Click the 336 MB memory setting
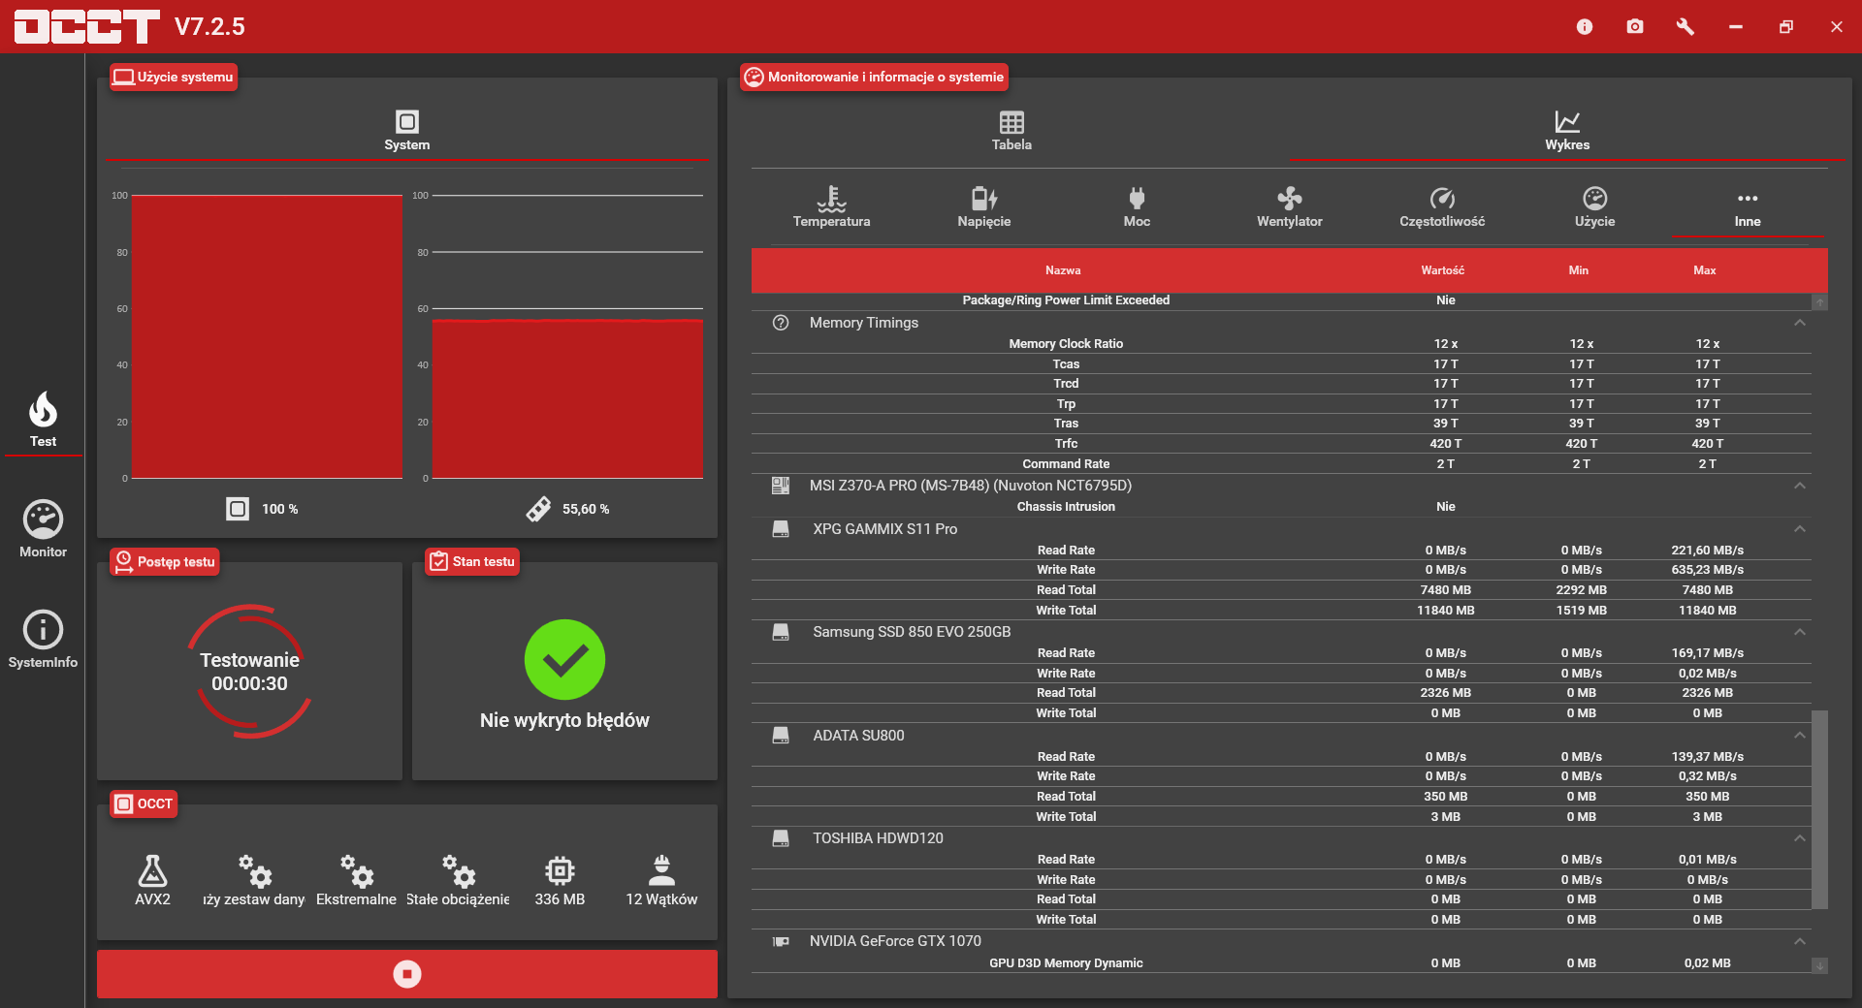The image size is (1862, 1008). (x=560, y=880)
